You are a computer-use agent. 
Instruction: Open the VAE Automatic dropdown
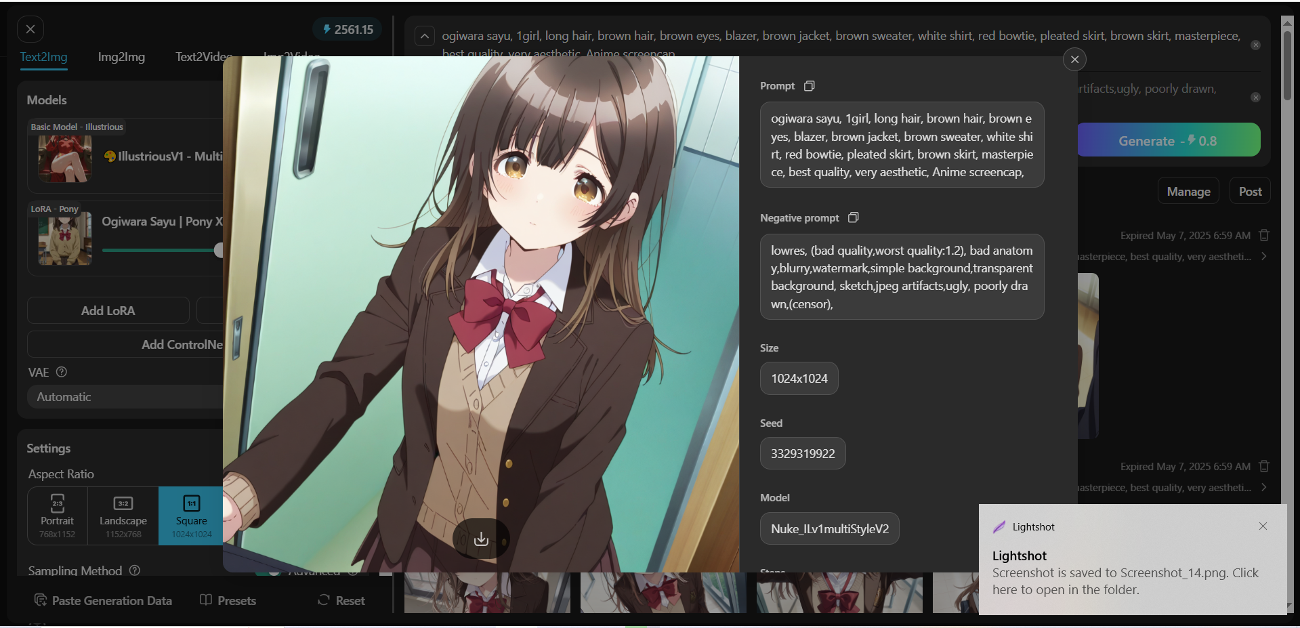(x=126, y=397)
